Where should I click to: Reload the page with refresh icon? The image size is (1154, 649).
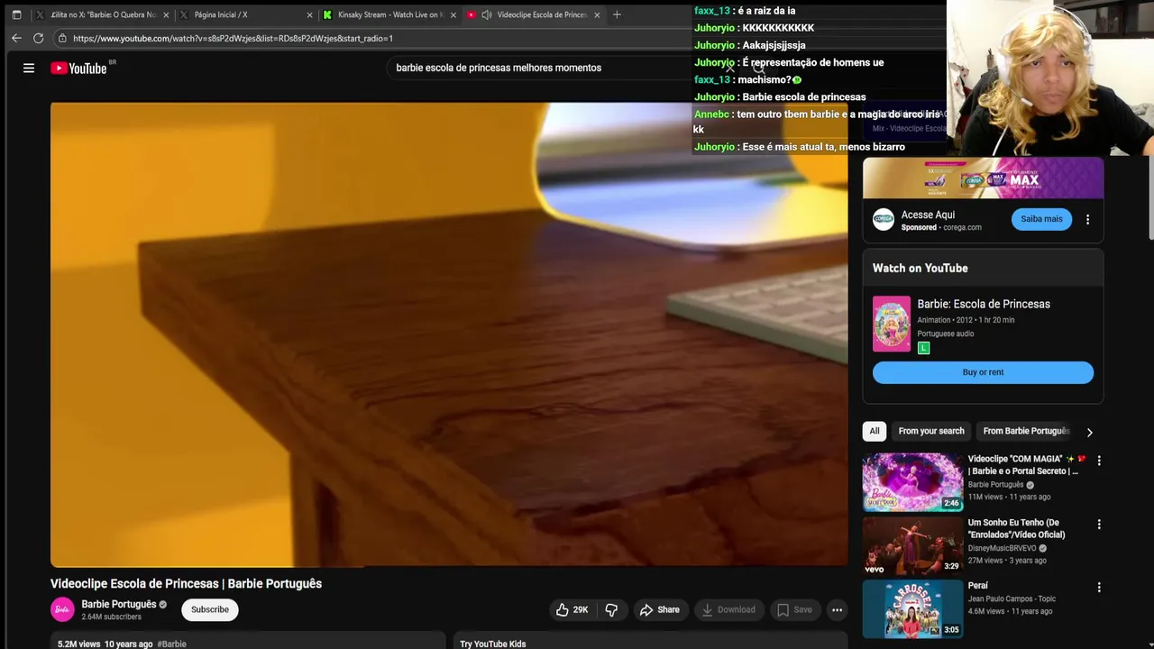[x=38, y=38]
